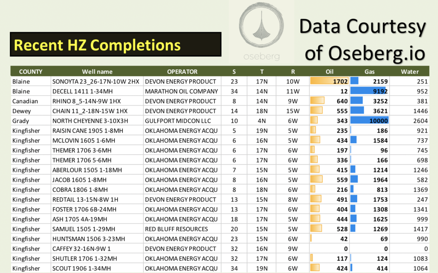
Task: Click gas value 3621 cell
Action: [x=370, y=111]
